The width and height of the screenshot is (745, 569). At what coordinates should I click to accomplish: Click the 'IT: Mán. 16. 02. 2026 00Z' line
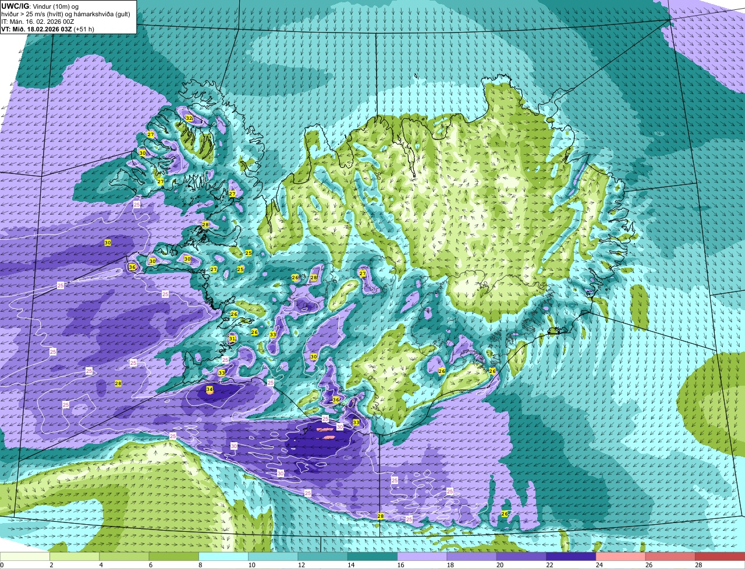(38, 22)
